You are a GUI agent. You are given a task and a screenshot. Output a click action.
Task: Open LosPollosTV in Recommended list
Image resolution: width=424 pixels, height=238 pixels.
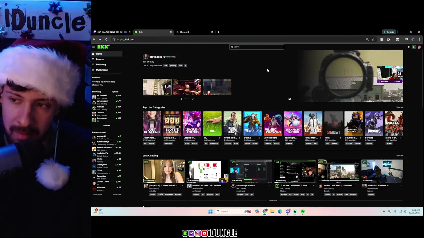[x=107, y=154]
